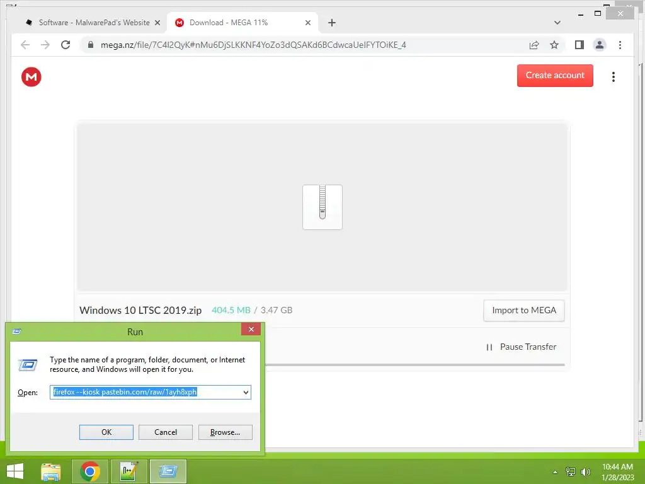Click the red MEGA logo
645x484 pixels.
31,77
